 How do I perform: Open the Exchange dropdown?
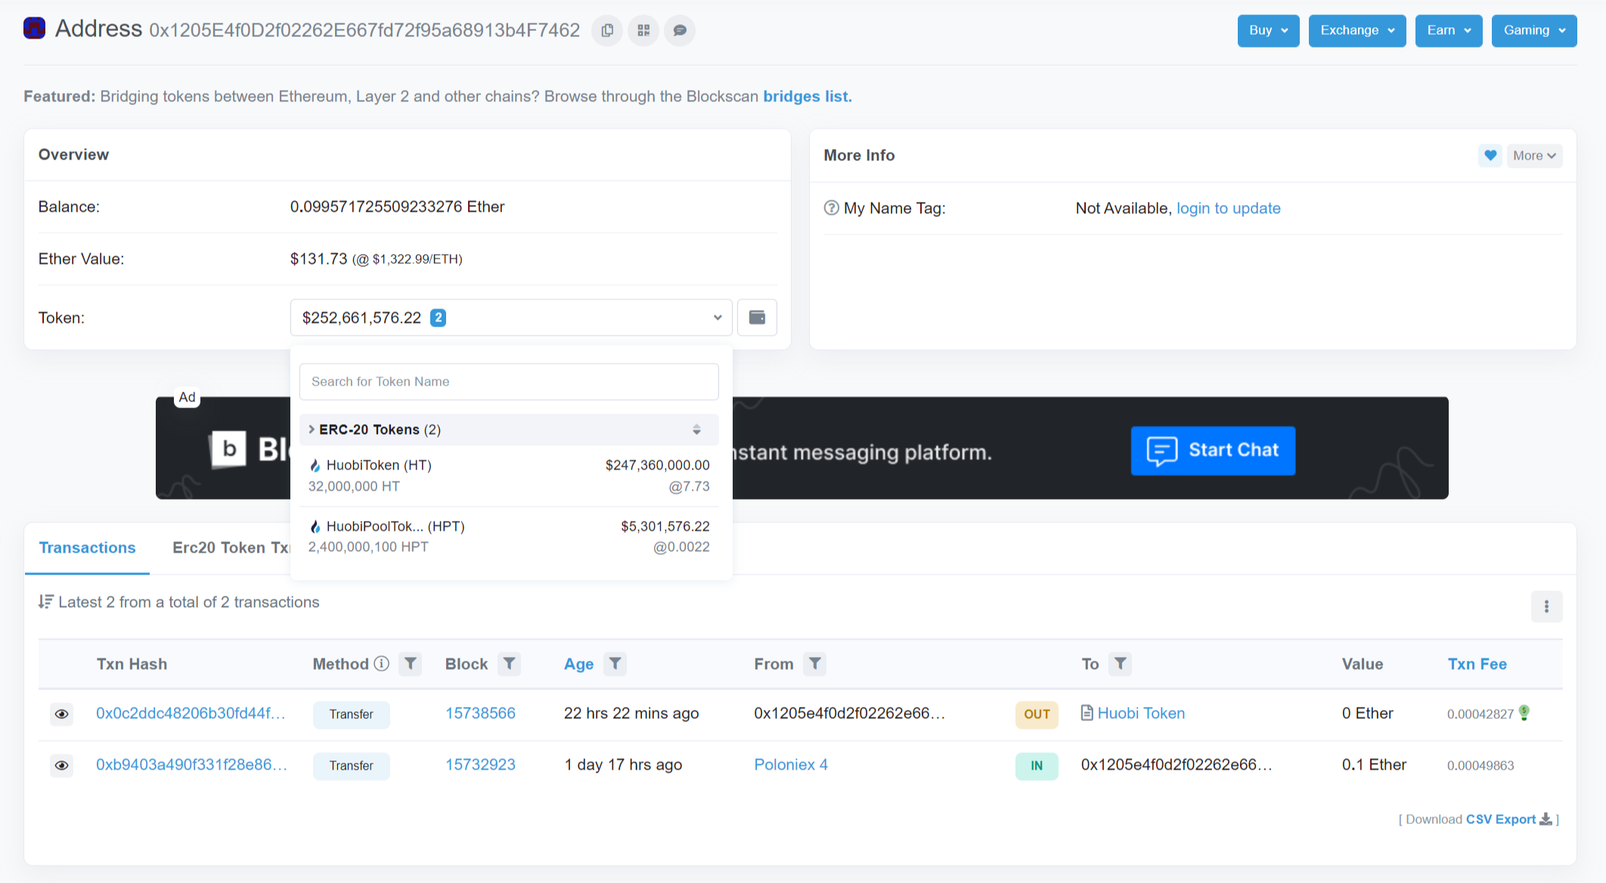1357,30
